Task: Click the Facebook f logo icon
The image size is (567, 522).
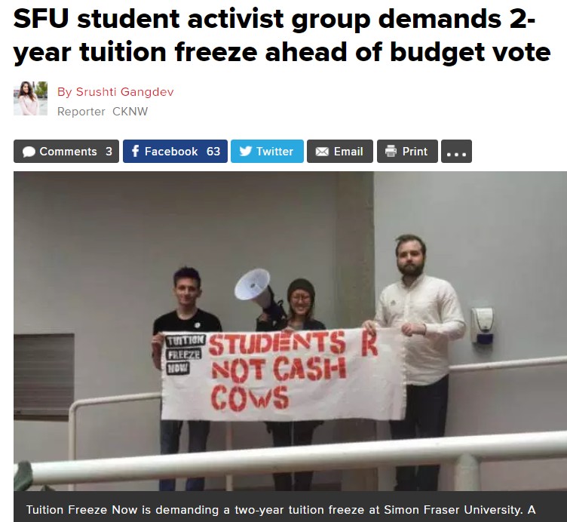Action: [135, 151]
